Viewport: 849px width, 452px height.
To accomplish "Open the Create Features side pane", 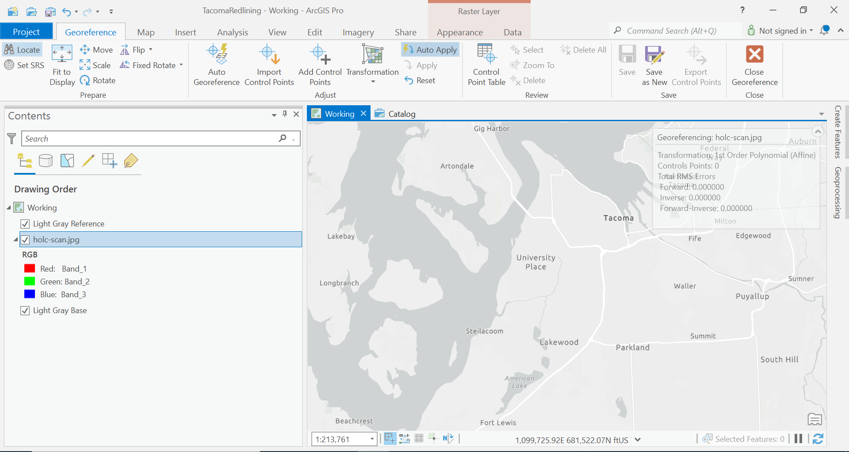I will tap(837, 132).
